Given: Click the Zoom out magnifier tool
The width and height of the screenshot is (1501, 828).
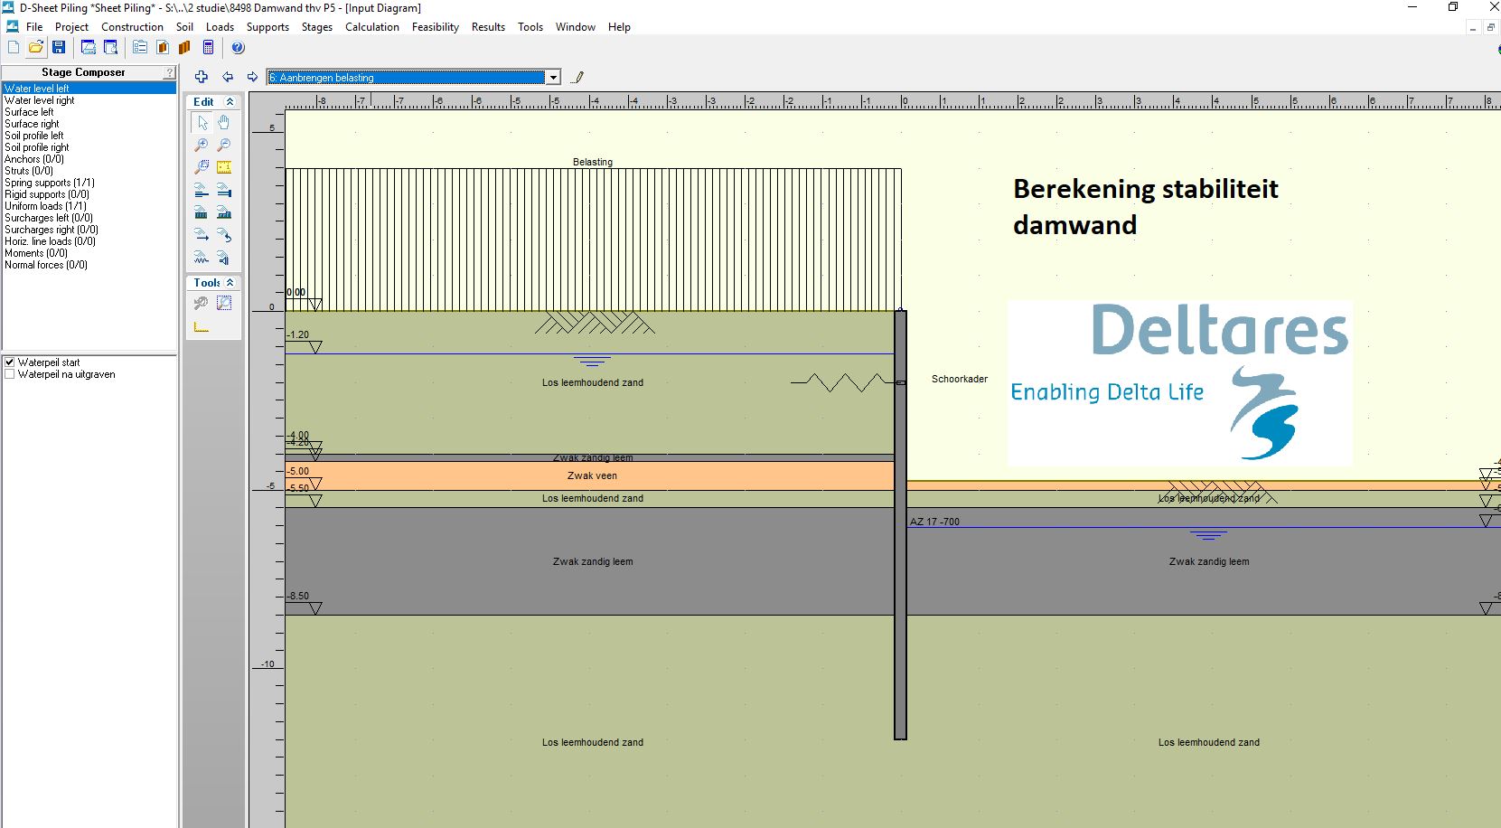Looking at the screenshot, I should click(x=224, y=146).
